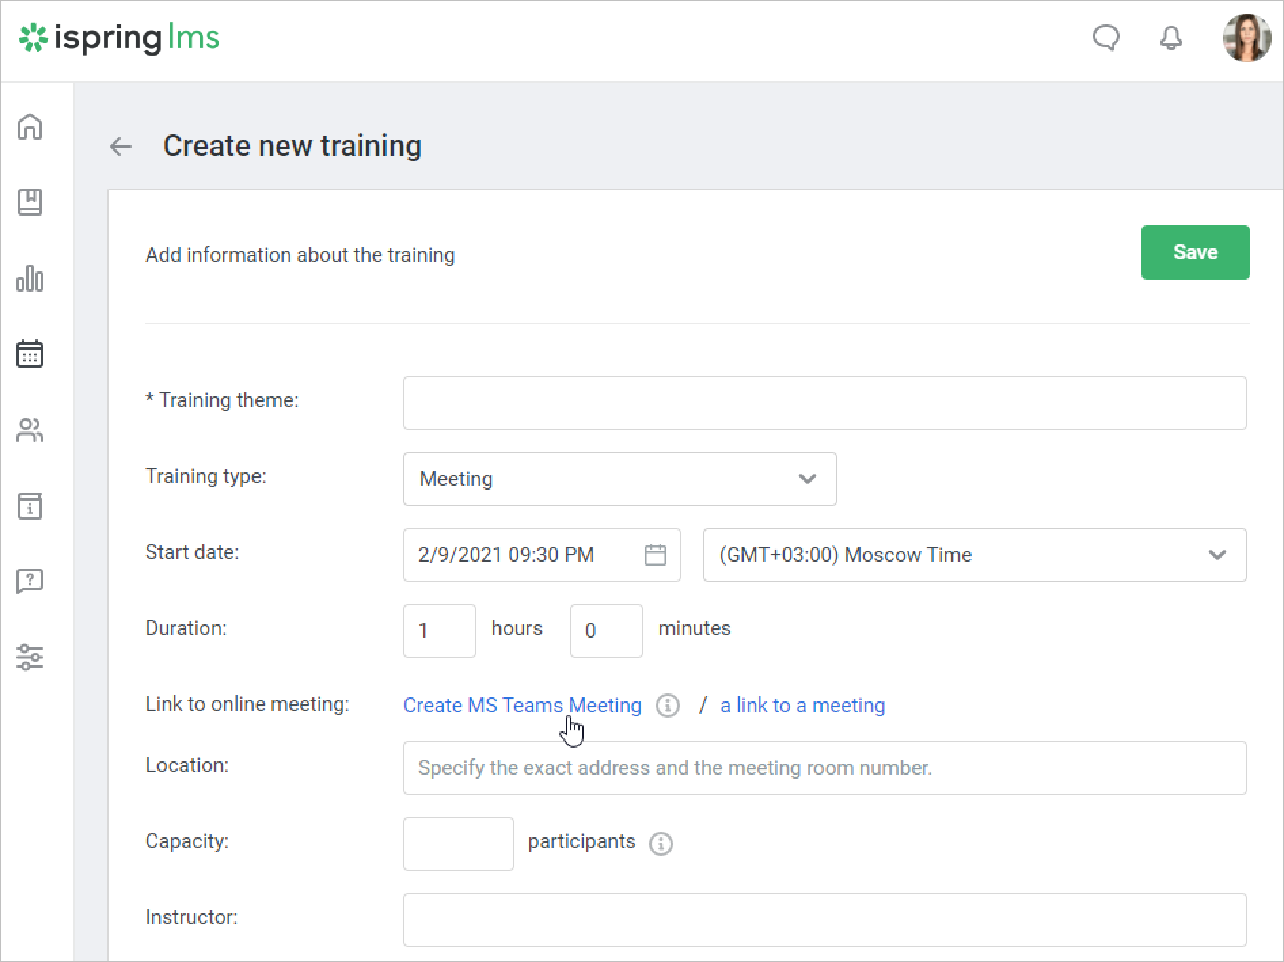
Task: Click the info icon beside MS Teams link
Action: coord(668,706)
